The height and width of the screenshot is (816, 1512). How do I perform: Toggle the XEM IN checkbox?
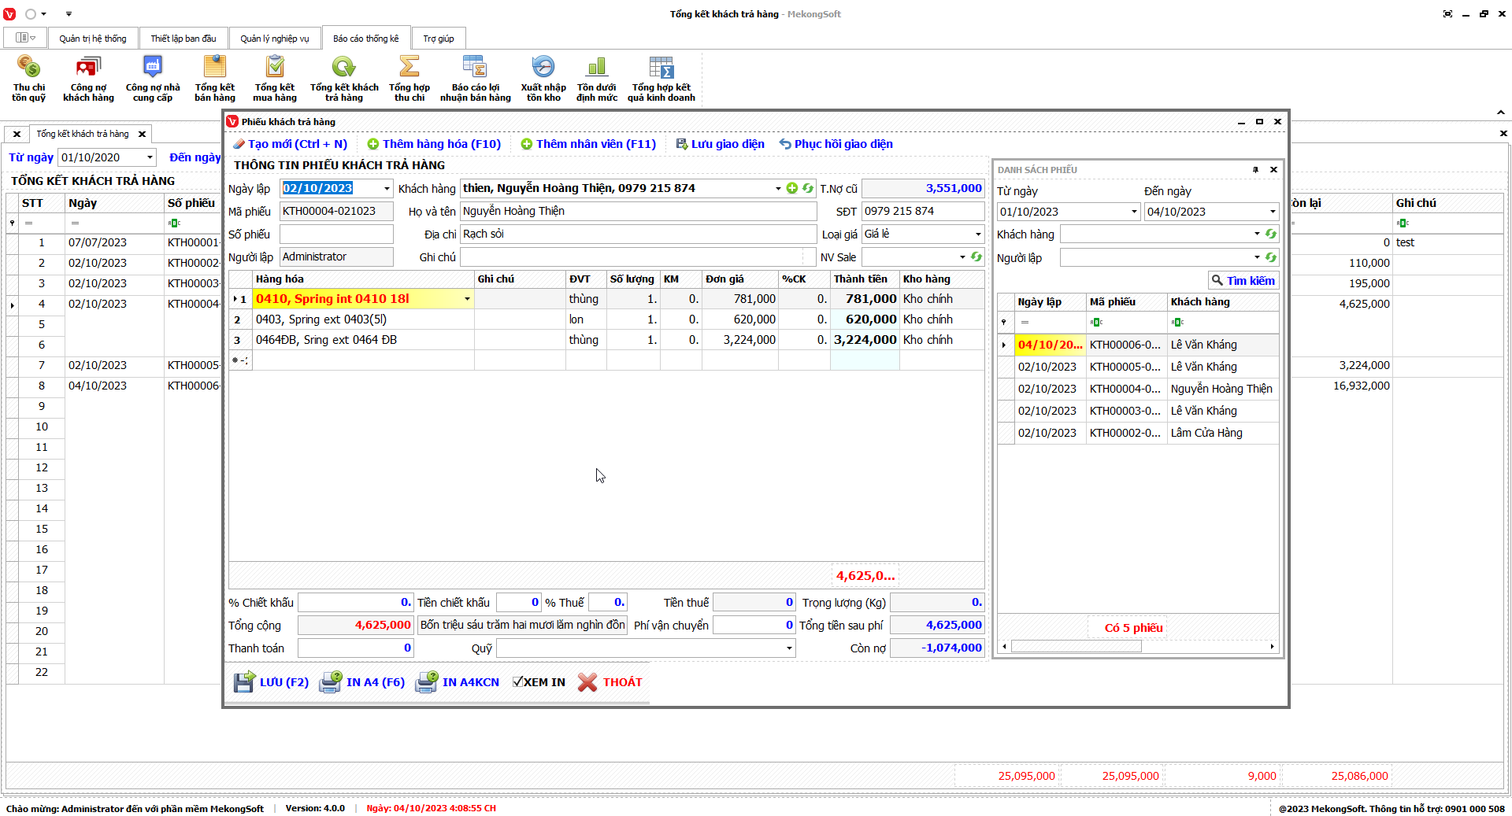click(x=517, y=682)
